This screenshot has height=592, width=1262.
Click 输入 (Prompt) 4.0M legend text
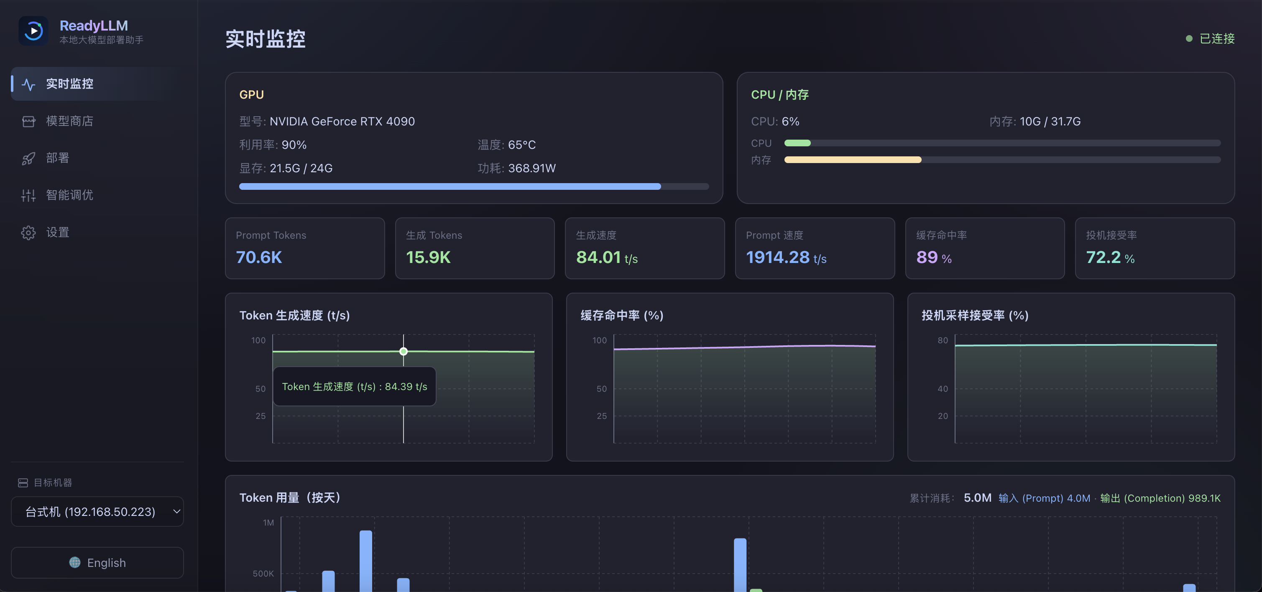point(1045,498)
